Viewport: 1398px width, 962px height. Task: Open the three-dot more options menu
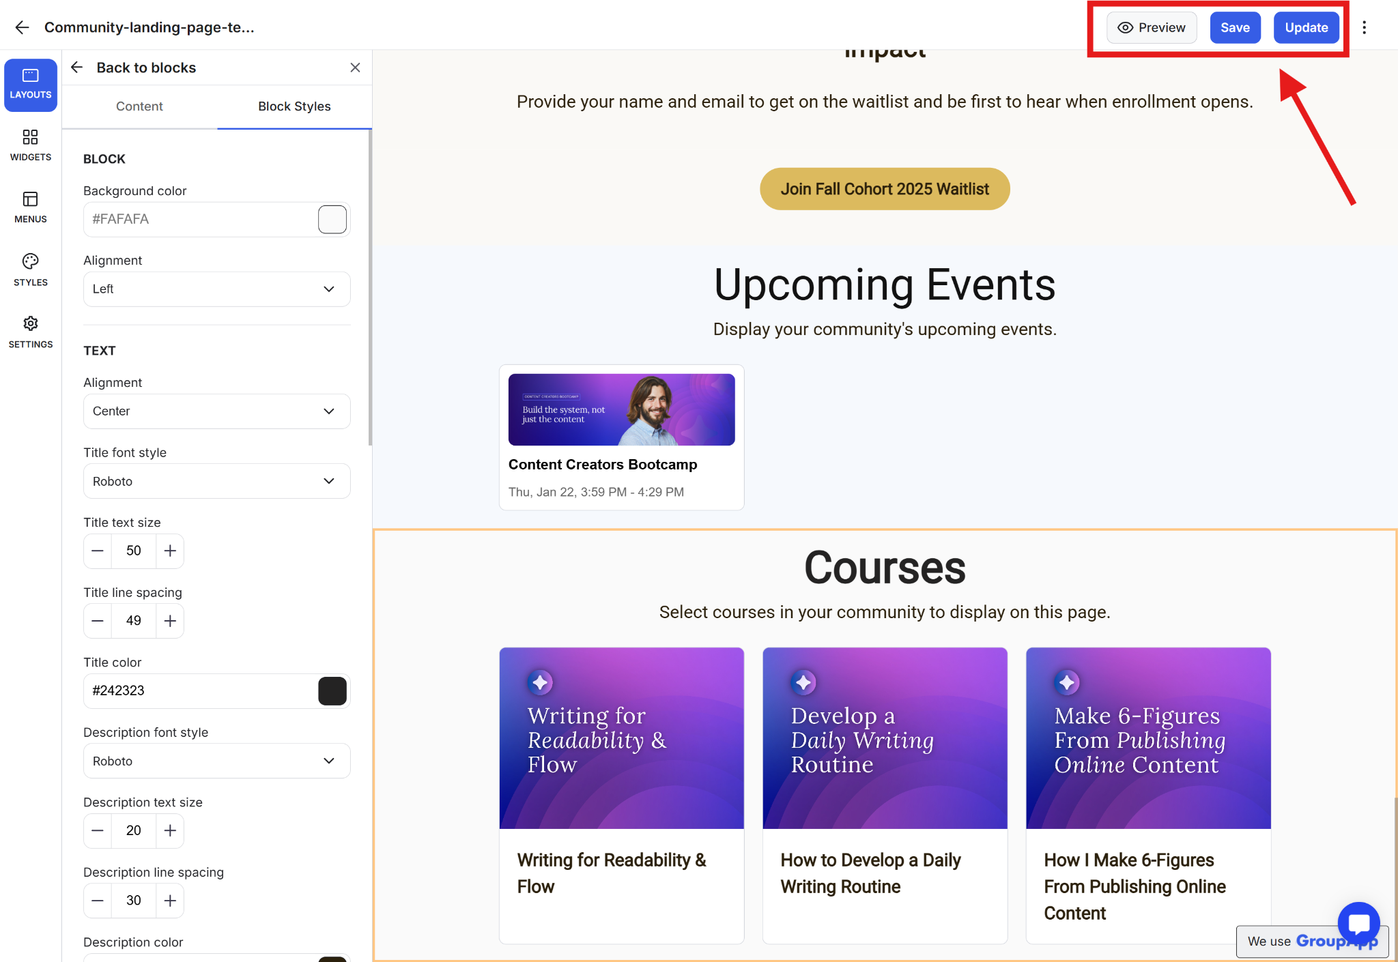pyautogui.click(x=1364, y=27)
